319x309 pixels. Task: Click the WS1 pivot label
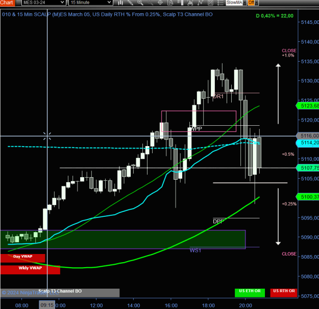(x=195, y=250)
